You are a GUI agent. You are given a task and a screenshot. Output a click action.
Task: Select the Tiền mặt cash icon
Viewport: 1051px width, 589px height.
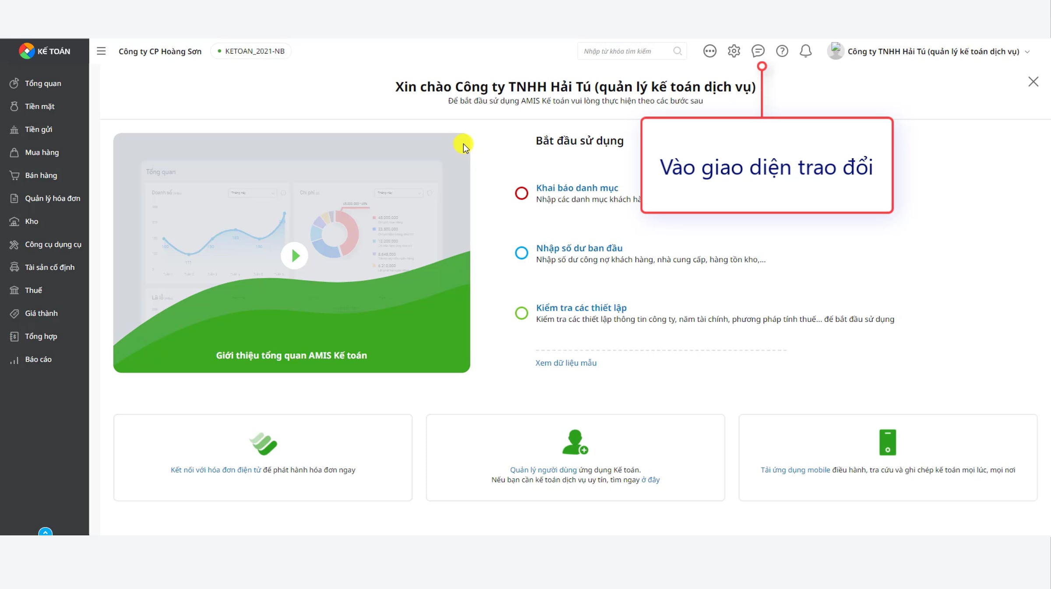click(14, 106)
